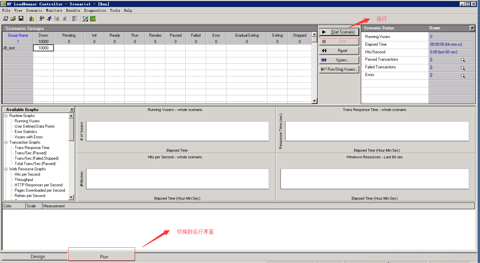Click the blue Run Vusers toolbar icon
480x263 pixels.
pyautogui.click(x=49, y=19)
